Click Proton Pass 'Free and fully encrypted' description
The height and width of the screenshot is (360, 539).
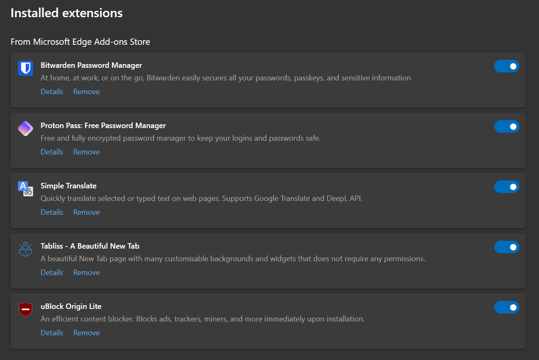tap(181, 138)
